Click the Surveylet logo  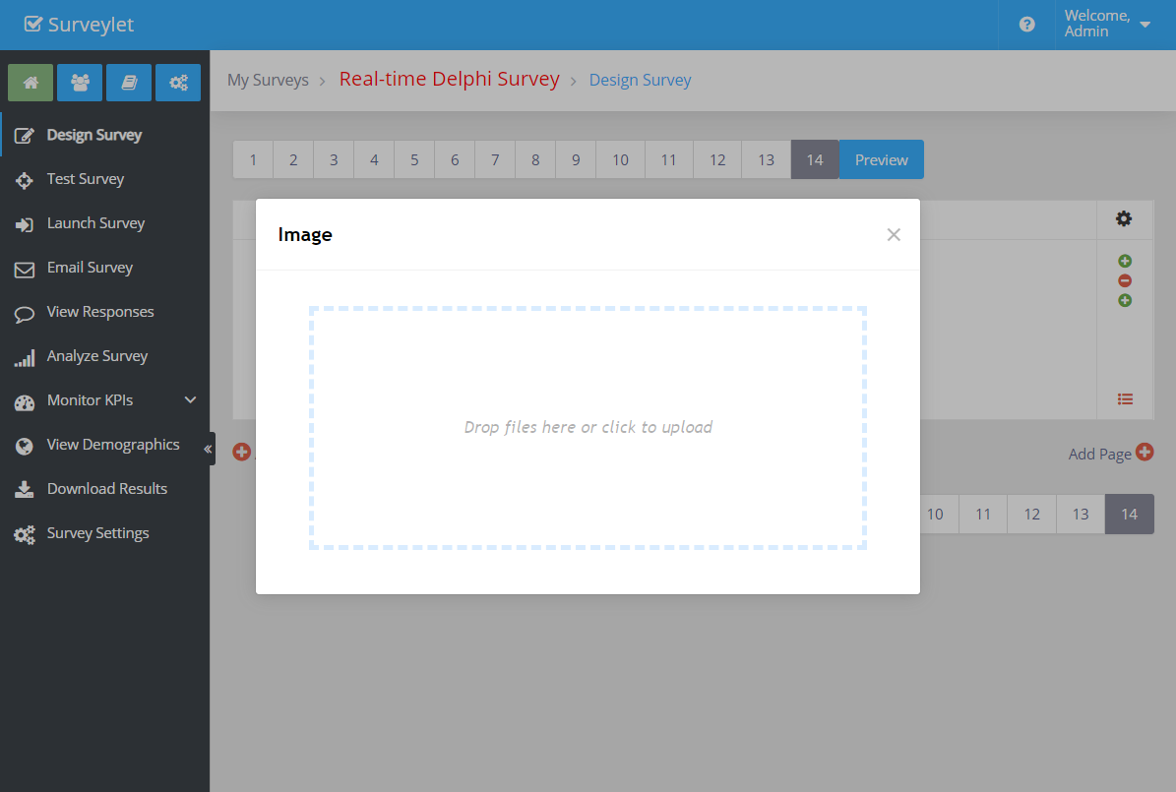point(79,25)
